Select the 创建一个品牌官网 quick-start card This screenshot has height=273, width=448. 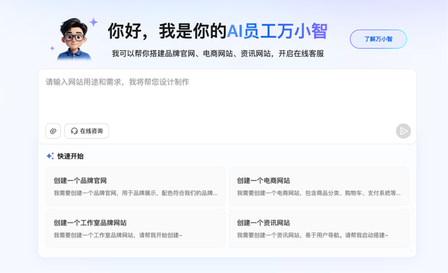pyautogui.click(x=136, y=186)
